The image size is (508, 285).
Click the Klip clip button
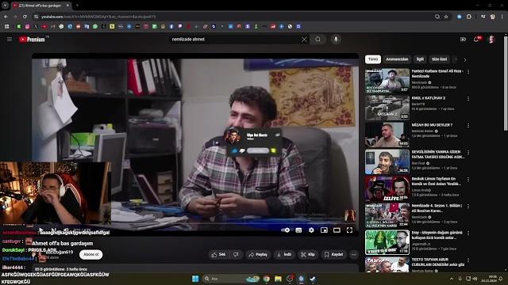pyautogui.click(x=308, y=255)
